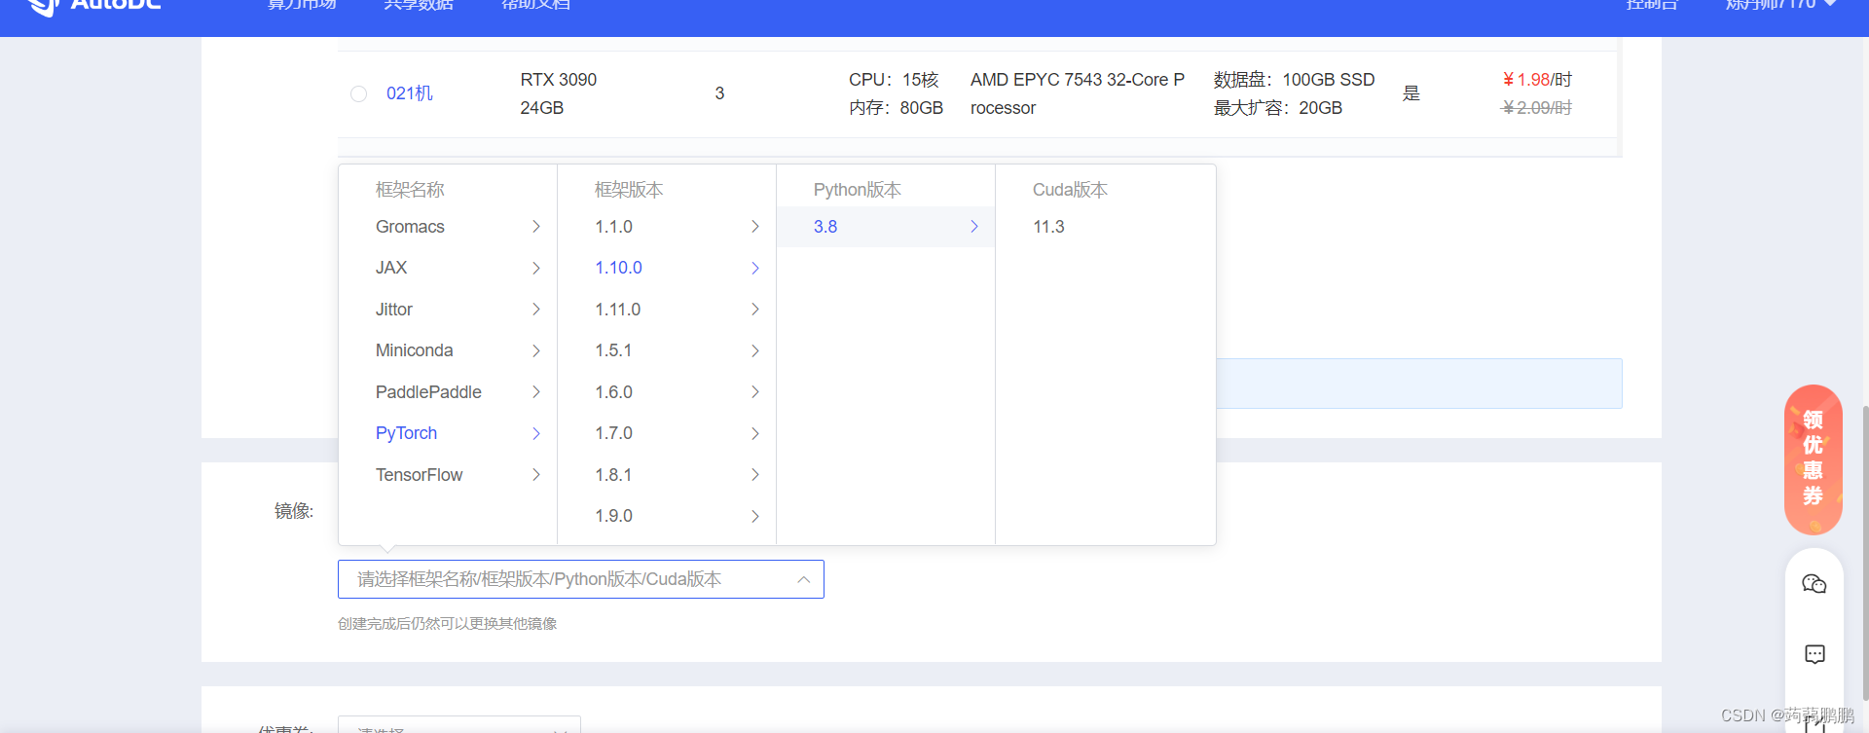The height and width of the screenshot is (733, 1869).
Task: Click the AMD EPYC 7543 processor text
Action: coord(1078,93)
